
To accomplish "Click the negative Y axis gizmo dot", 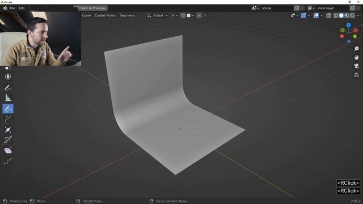I will click(x=354, y=36).
